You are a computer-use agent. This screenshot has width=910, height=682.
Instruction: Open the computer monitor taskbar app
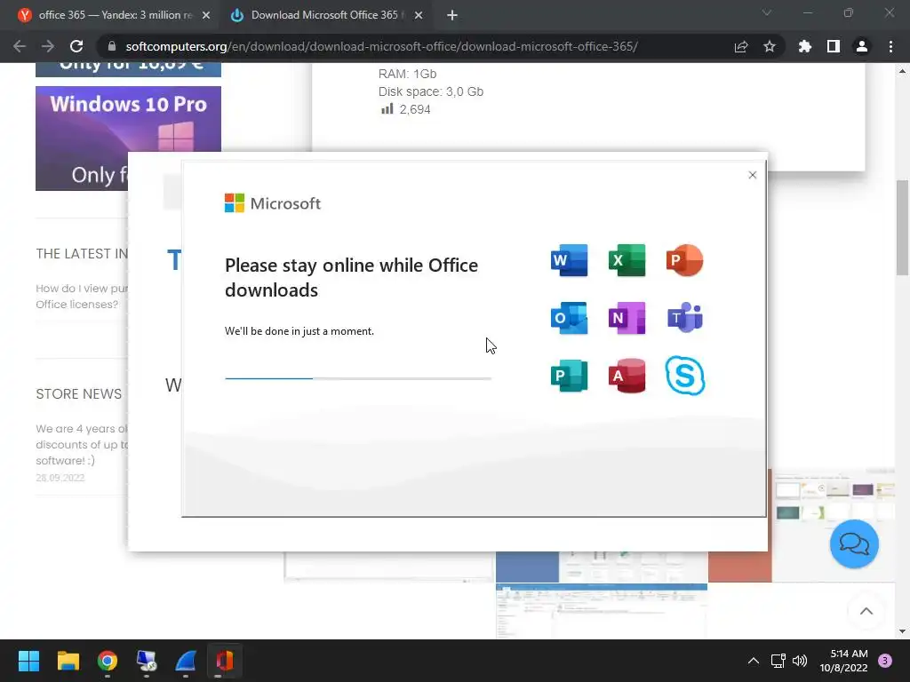(147, 661)
